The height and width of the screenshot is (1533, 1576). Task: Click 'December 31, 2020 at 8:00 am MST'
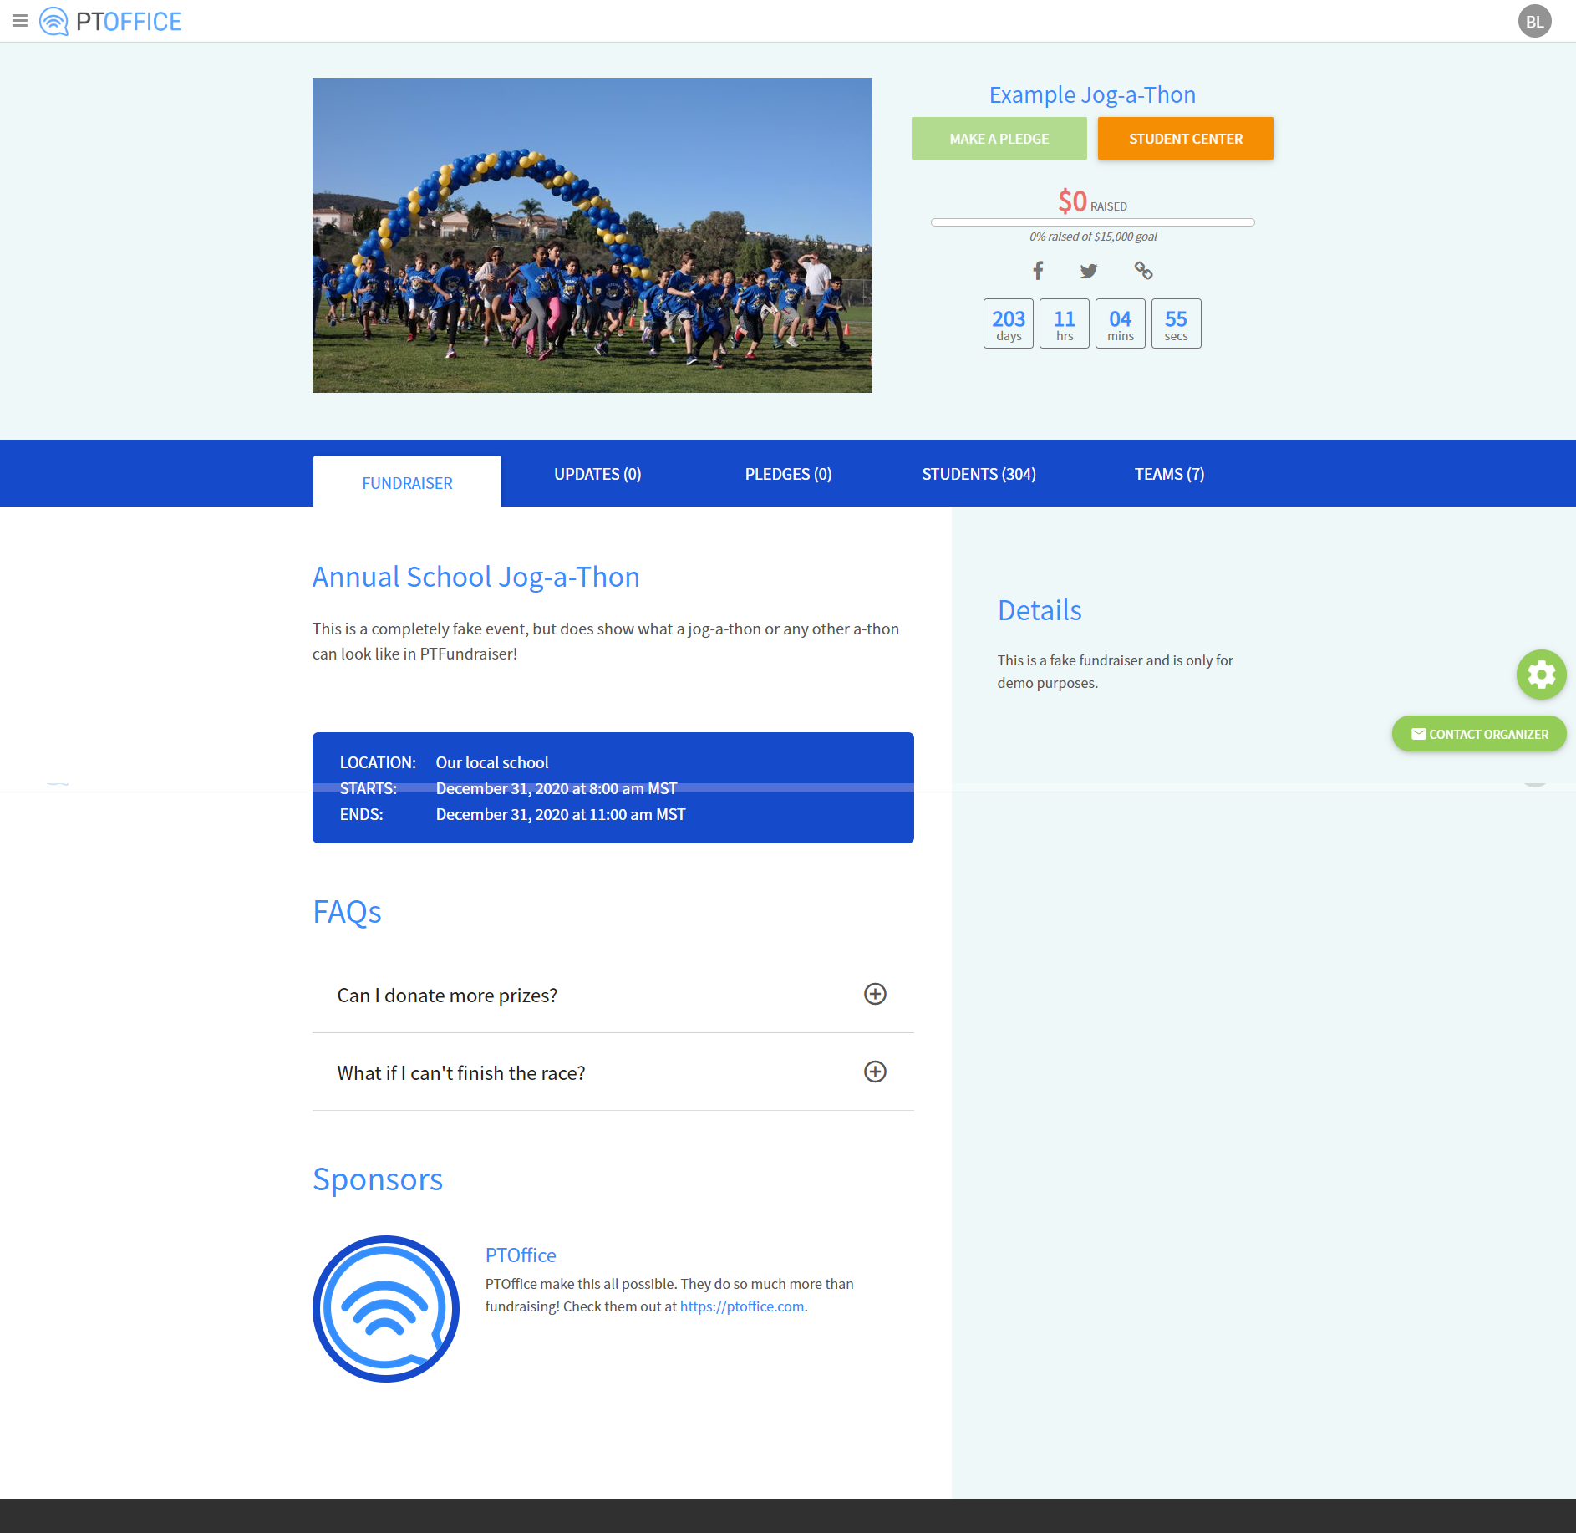click(557, 788)
